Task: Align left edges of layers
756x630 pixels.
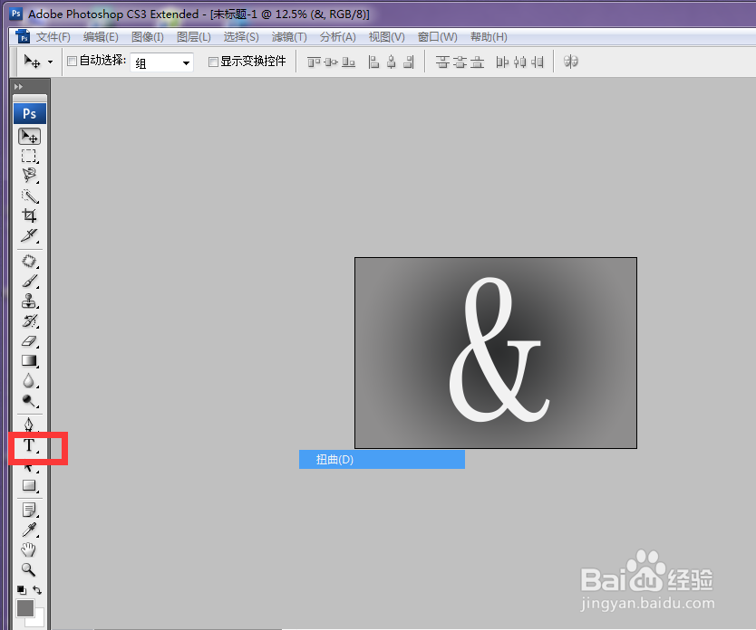Action: click(x=373, y=62)
